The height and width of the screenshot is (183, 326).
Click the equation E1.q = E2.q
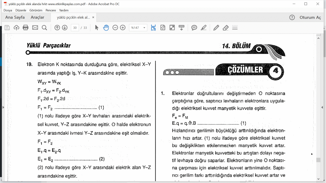click(49, 151)
